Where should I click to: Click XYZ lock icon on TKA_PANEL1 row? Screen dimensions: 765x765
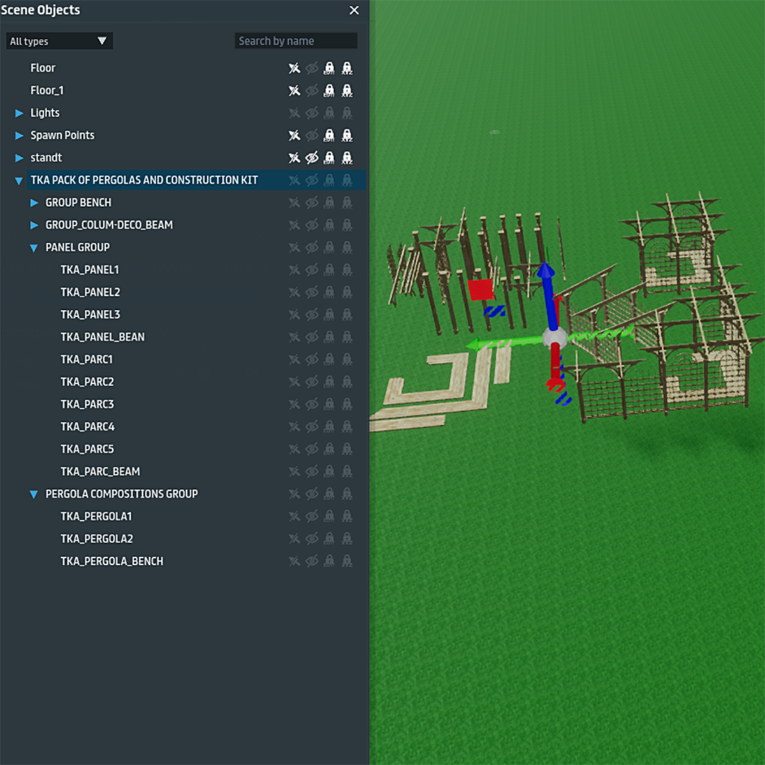[x=347, y=270]
